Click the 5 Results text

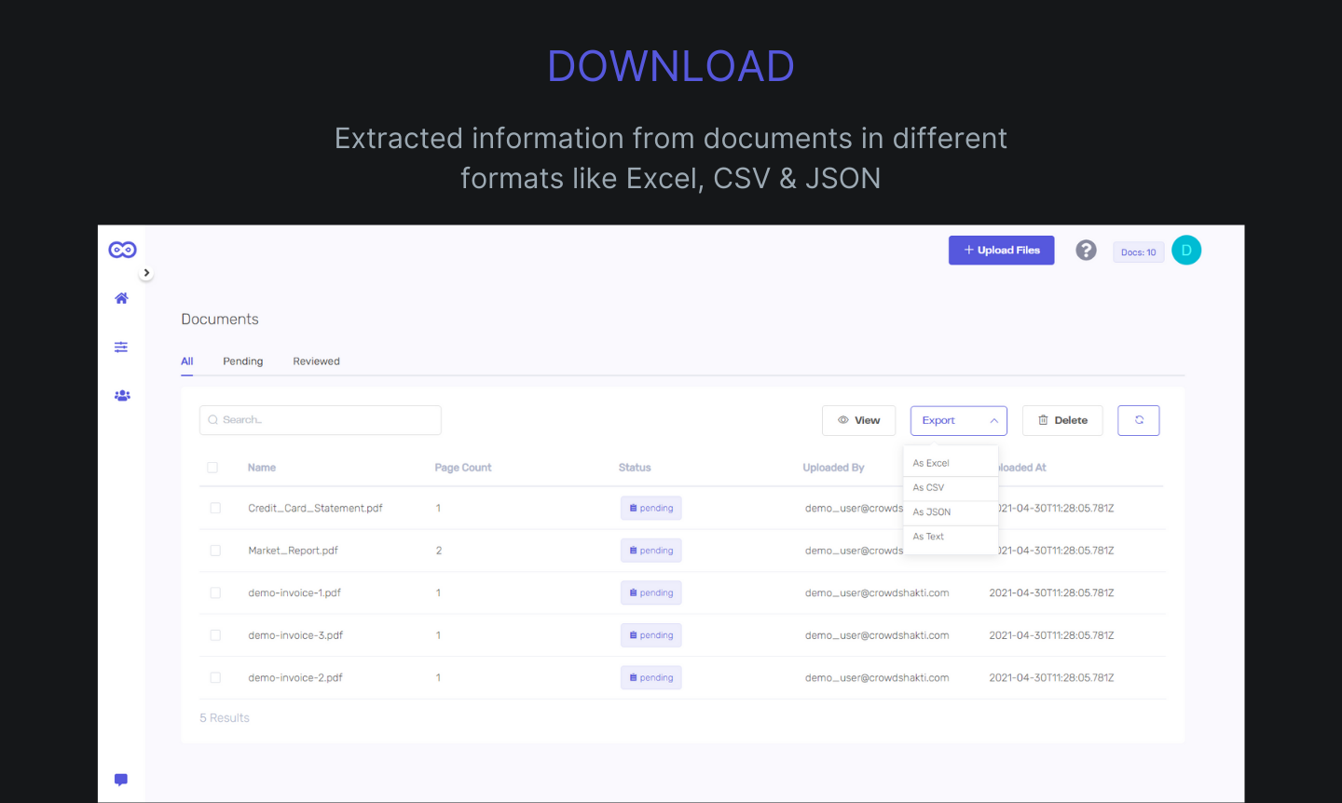pos(225,718)
